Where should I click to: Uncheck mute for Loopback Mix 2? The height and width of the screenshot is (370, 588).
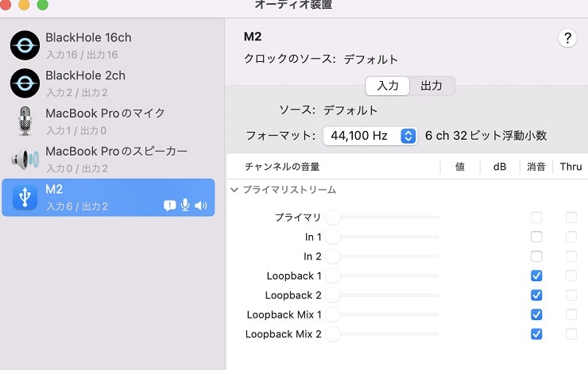(x=536, y=334)
